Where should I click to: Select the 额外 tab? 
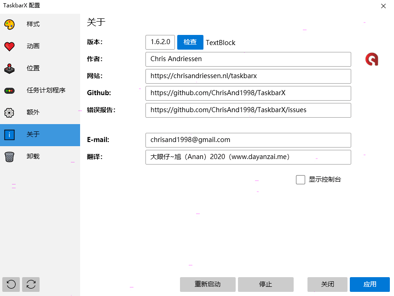[x=40, y=113]
